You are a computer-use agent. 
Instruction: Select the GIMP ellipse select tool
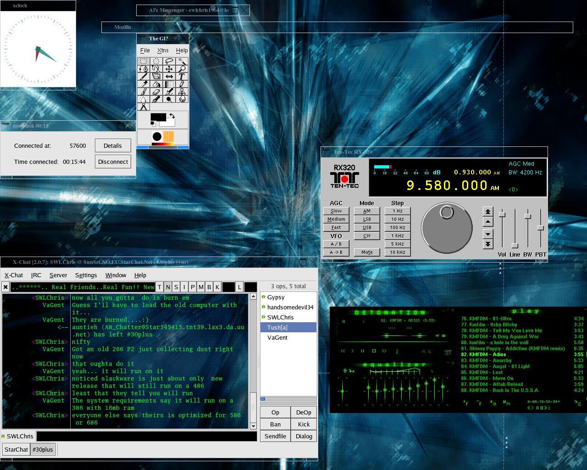point(156,61)
